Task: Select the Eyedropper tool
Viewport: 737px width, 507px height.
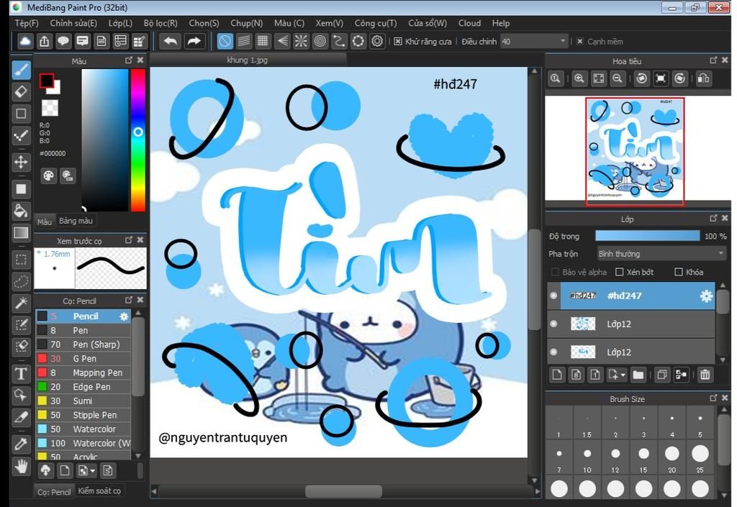Action: pos(21,444)
